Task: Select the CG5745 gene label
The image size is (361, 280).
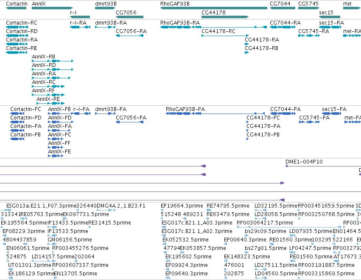Action: pos(308,4)
